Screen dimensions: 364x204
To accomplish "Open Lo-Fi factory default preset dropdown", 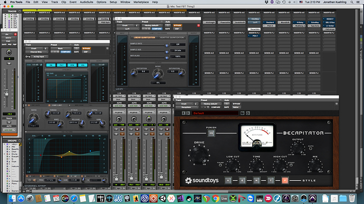I will tap(152, 25).
